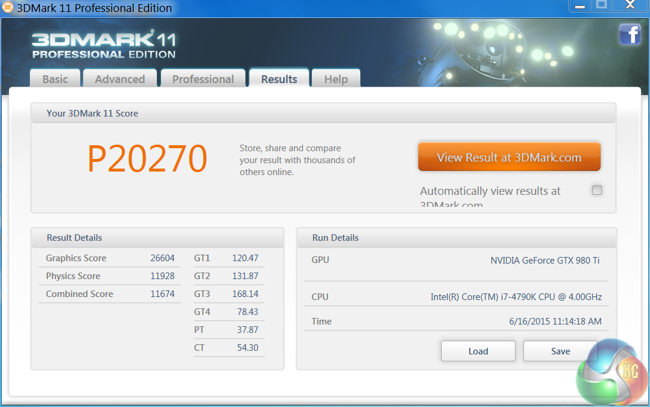Select the PT result 37.87
The width and height of the screenshot is (650, 407).
[247, 329]
